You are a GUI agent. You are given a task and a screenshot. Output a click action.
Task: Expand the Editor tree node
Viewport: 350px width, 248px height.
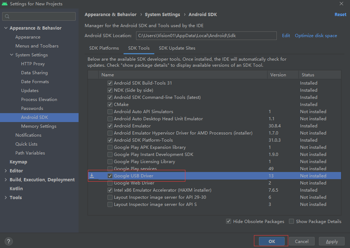[x=6, y=171]
